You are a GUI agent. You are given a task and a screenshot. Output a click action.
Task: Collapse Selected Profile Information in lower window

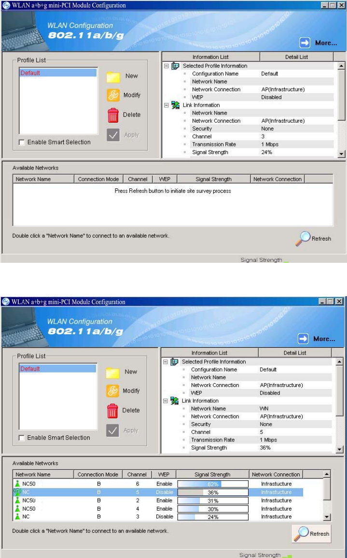click(166, 361)
